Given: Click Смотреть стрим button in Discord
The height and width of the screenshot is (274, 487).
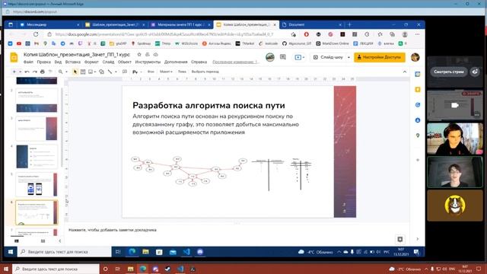Looking at the screenshot, I should (x=448, y=72).
